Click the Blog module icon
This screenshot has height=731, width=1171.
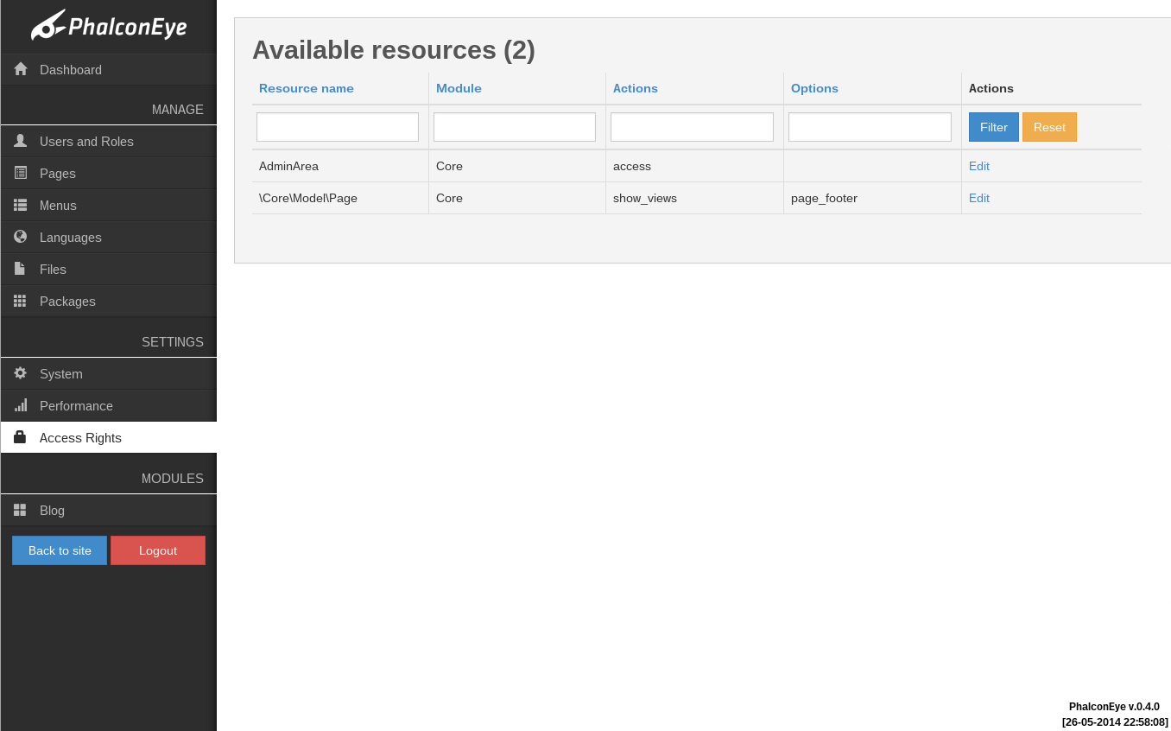pyautogui.click(x=20, y=510)
